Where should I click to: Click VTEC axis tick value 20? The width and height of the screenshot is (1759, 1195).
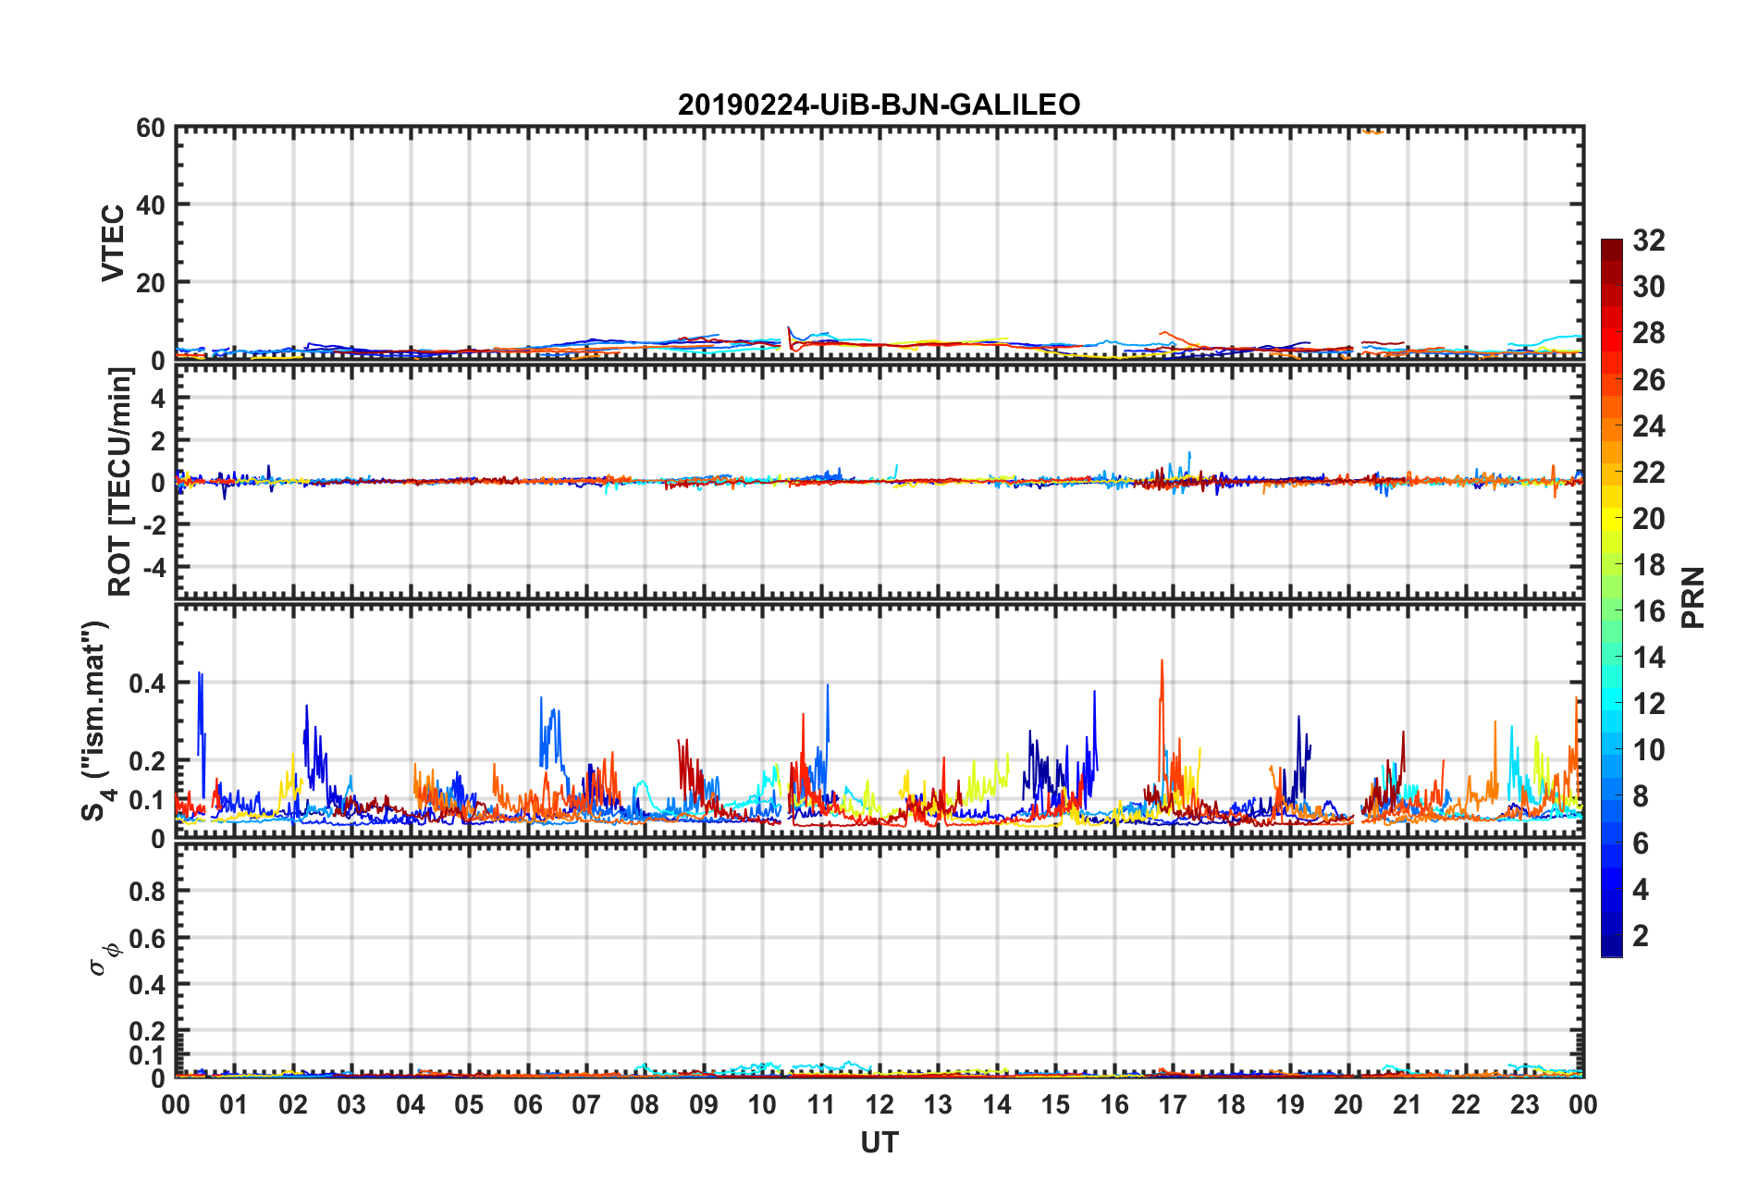150,283
